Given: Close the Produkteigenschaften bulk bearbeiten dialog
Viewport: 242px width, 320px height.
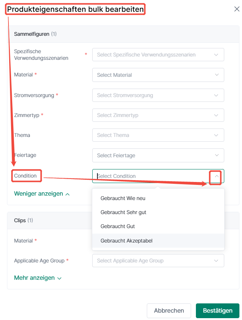Looking at the screenshot, I should pyautogui.click(x=237, y=9).
